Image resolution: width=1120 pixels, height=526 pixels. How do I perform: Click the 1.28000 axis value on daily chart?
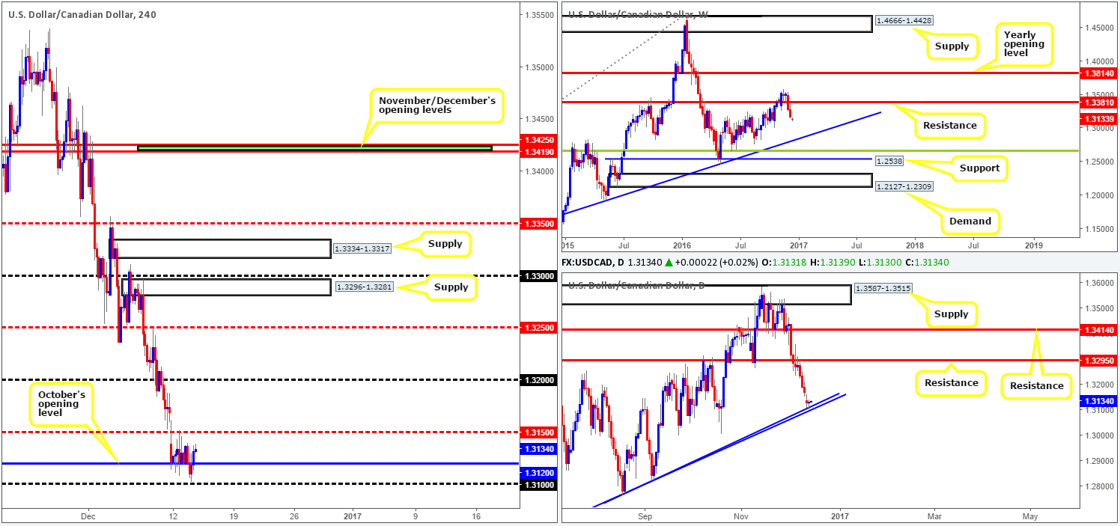coord(1100,486)
